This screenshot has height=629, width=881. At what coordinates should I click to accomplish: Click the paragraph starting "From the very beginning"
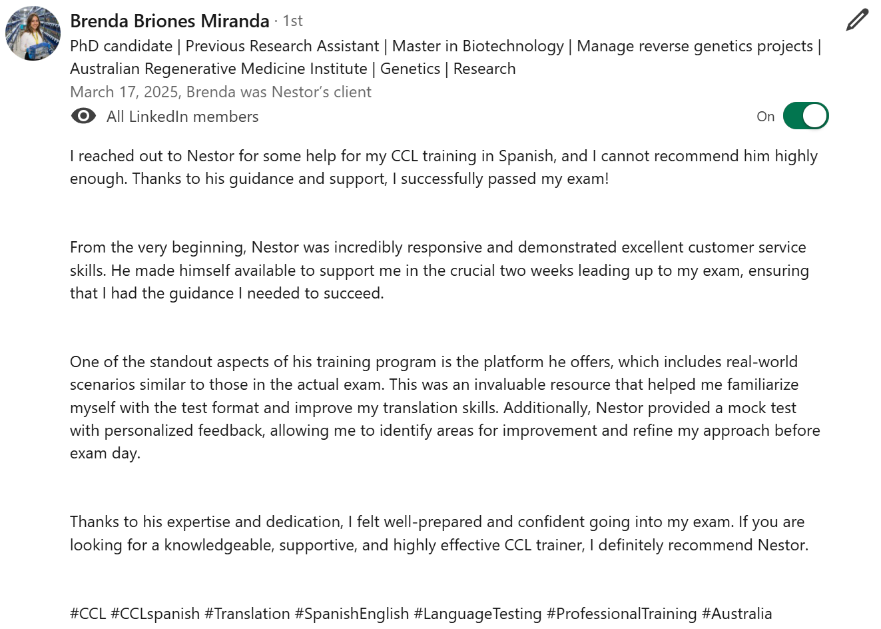(440, 271)
